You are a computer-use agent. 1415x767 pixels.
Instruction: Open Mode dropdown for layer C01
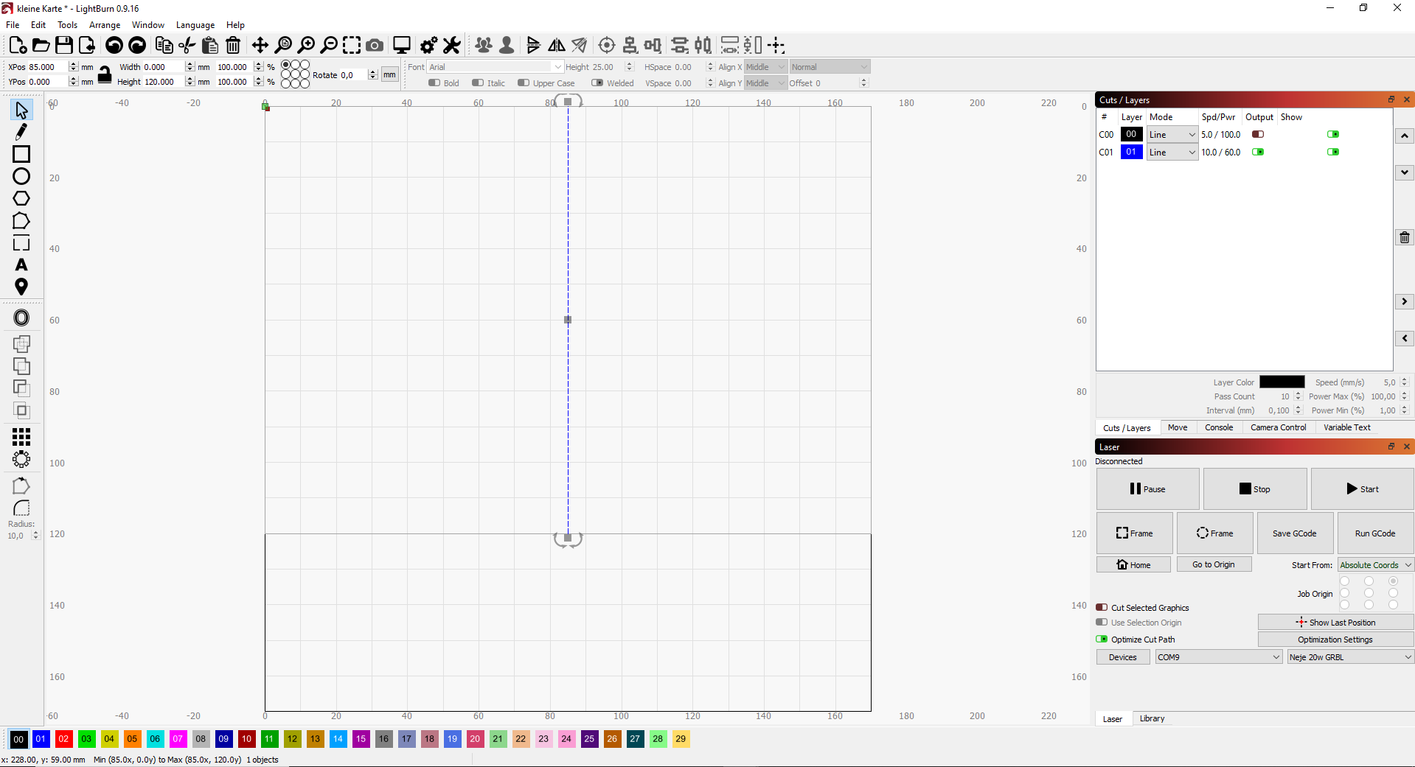tap(1172, 153)
